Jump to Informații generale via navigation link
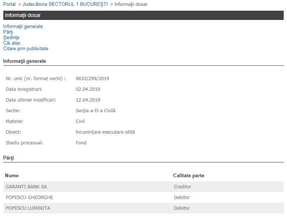 tap(23, 27)
